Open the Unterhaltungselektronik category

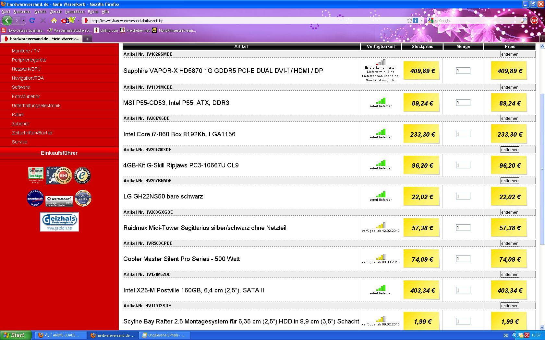tap(36, 106)
